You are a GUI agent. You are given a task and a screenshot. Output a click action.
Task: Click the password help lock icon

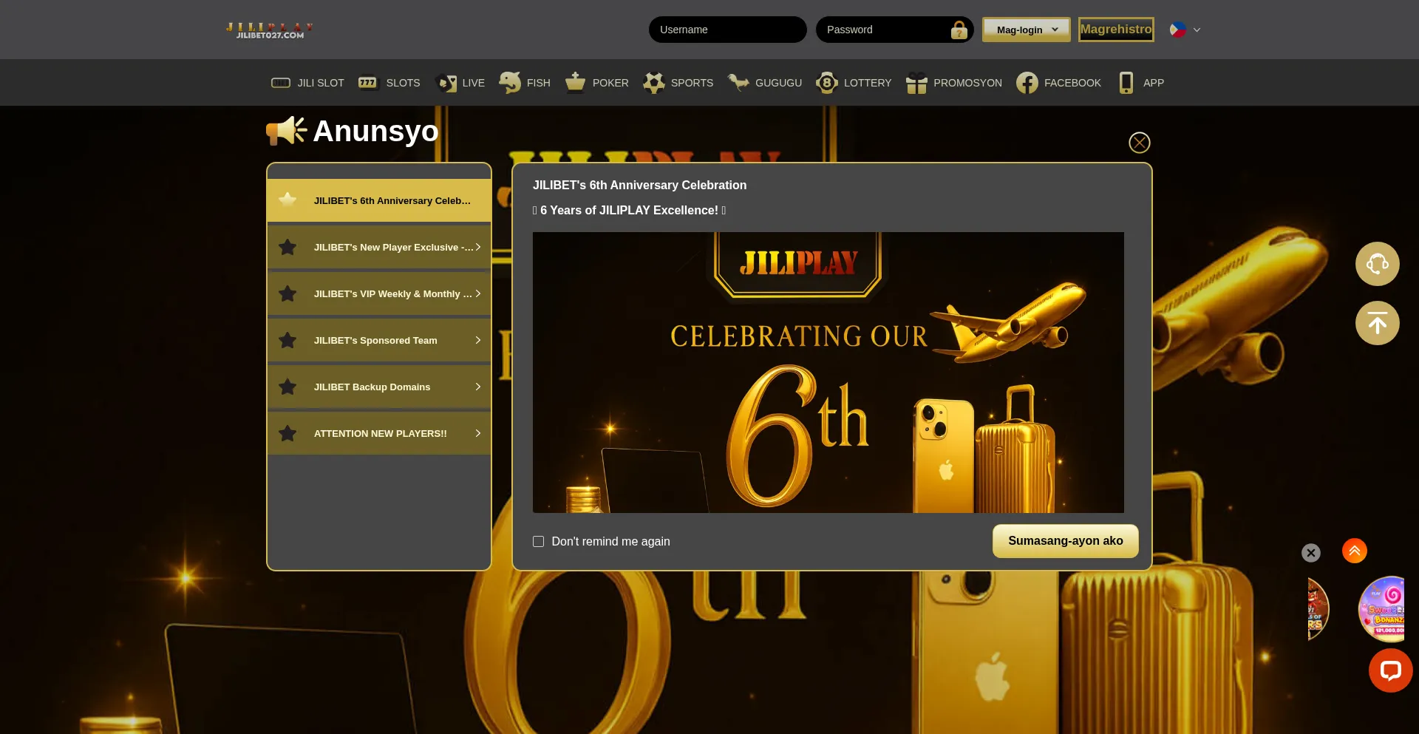[x=959, y=30]
